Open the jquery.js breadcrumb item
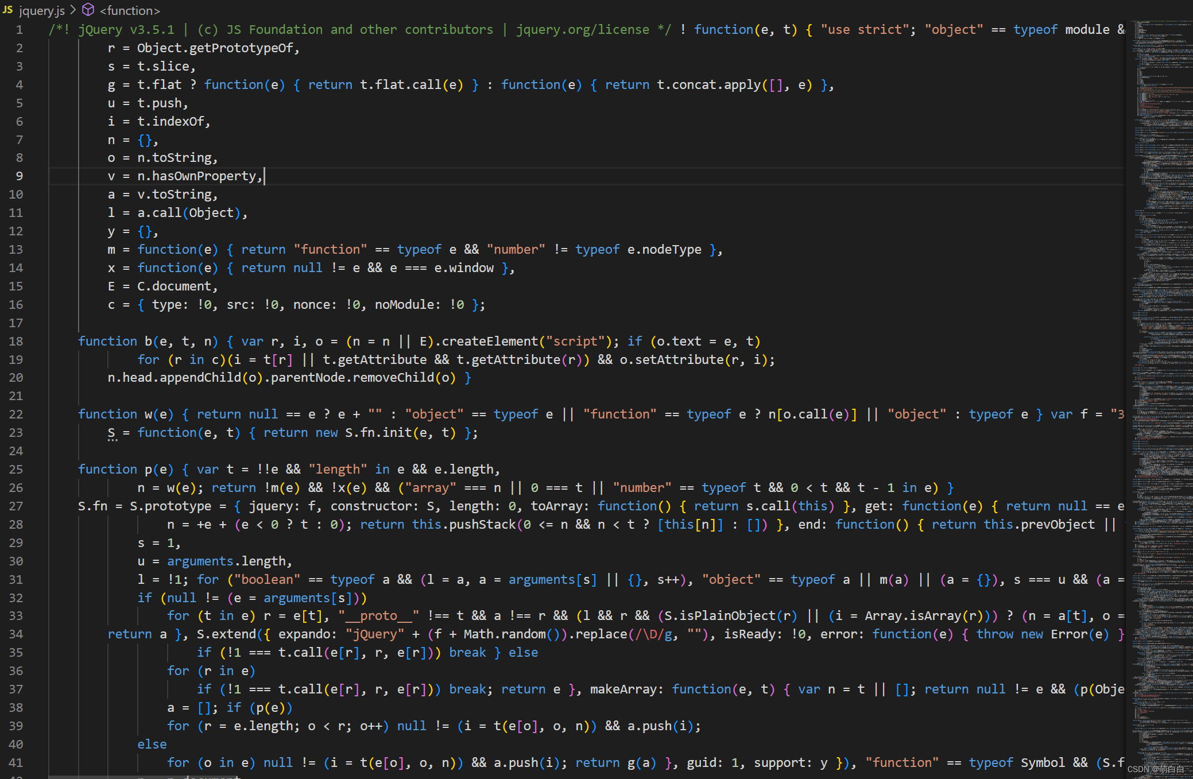Image resolution: width=1193 pixels, height=779 pixels. [42, 10]
